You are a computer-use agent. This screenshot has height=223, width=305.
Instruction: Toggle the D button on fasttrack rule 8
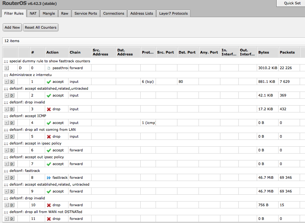12,178
